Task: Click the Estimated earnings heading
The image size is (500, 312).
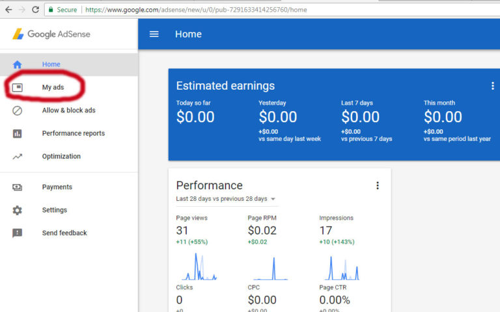Action: click(x=225, y=86)
